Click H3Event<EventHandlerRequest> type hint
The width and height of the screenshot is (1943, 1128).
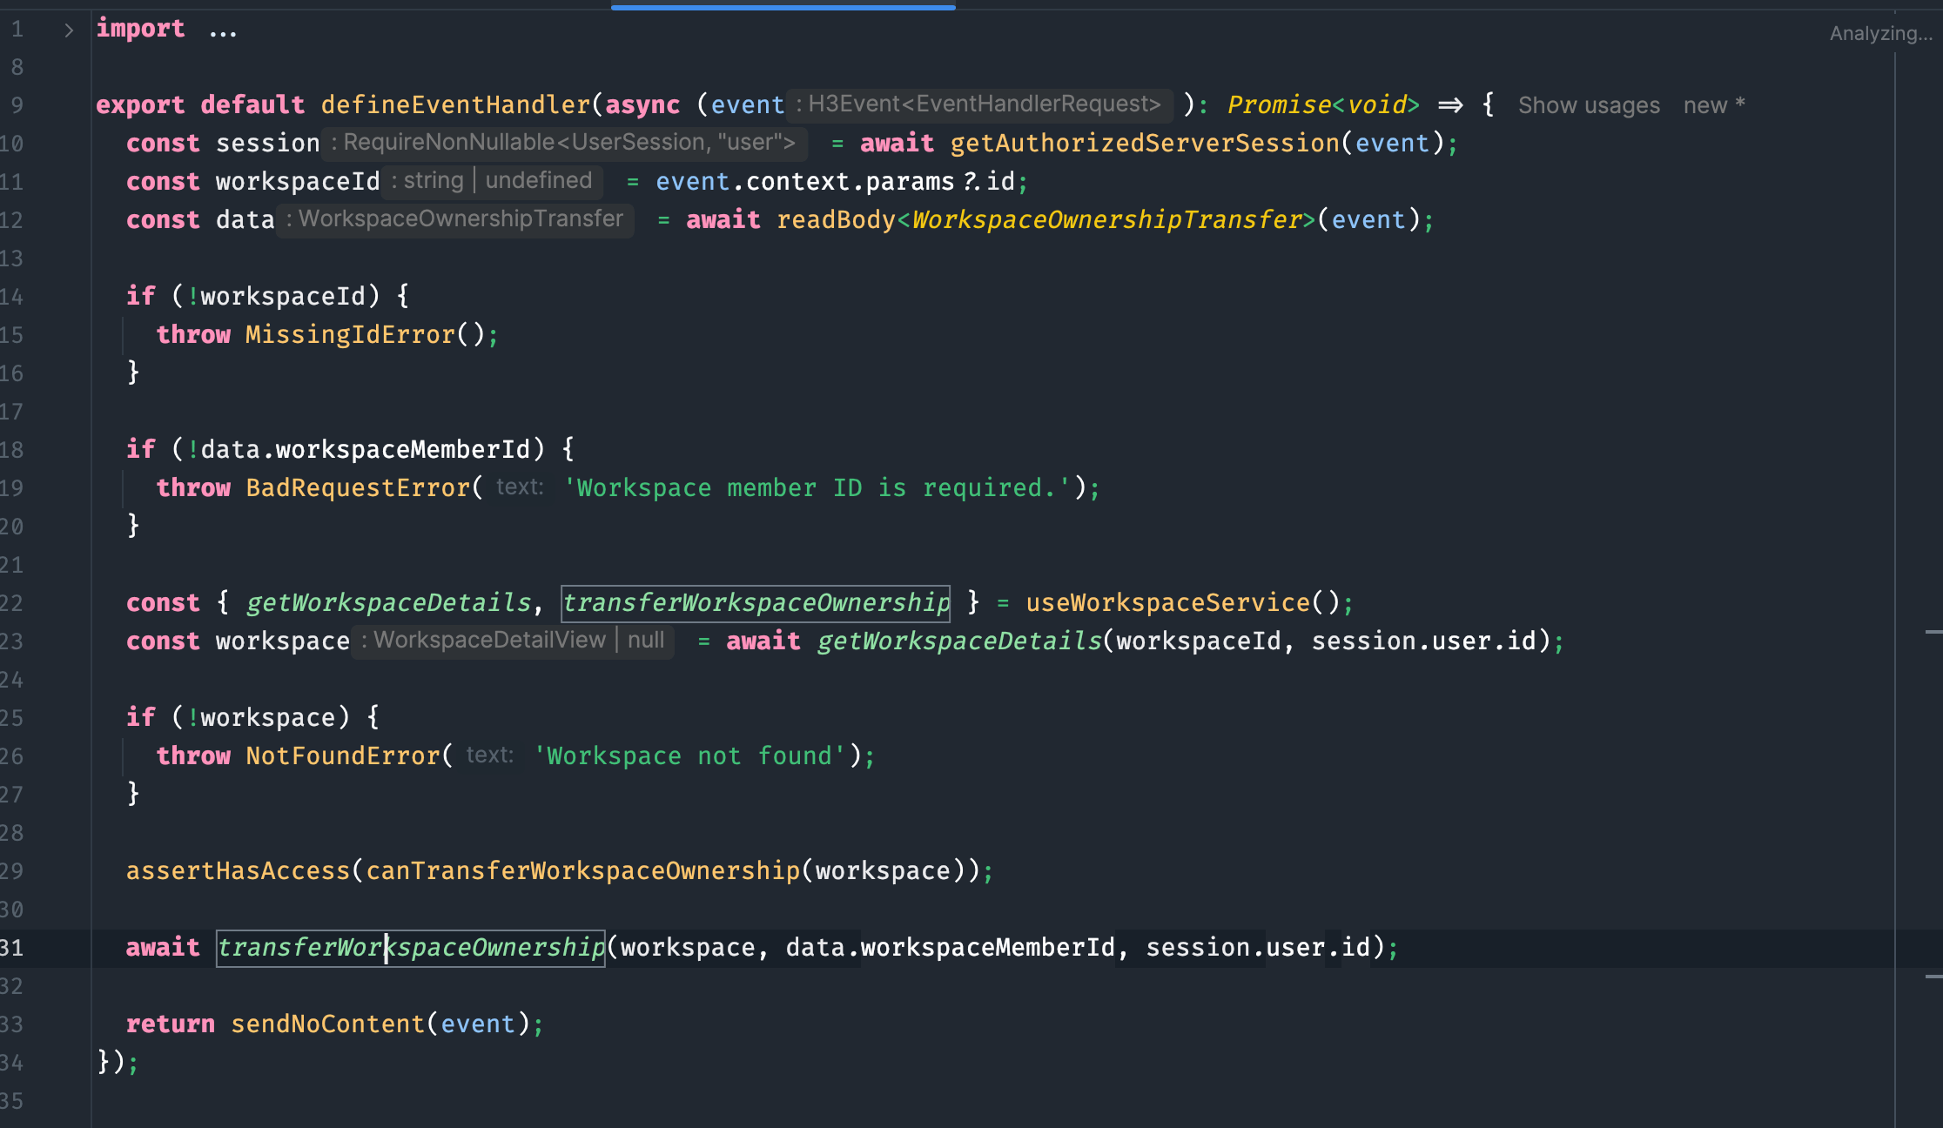pos(979,104)
